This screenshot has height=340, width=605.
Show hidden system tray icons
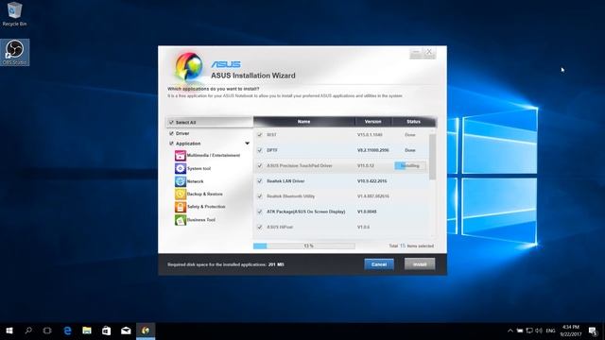tap(510, 331)
